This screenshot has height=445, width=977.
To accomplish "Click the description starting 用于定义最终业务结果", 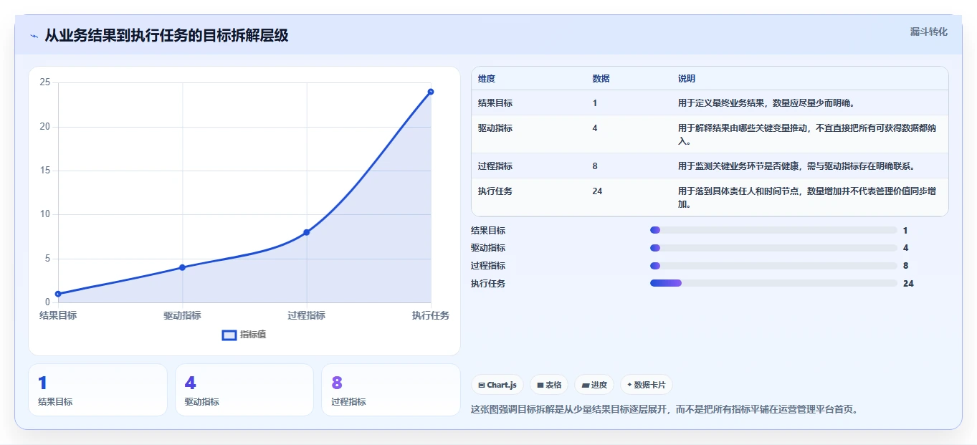I will pyautogui.click(x=766, y=103).
